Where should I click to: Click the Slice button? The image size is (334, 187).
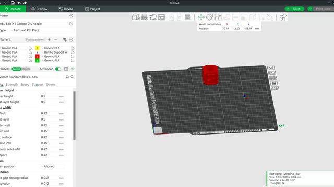(297, 9)
